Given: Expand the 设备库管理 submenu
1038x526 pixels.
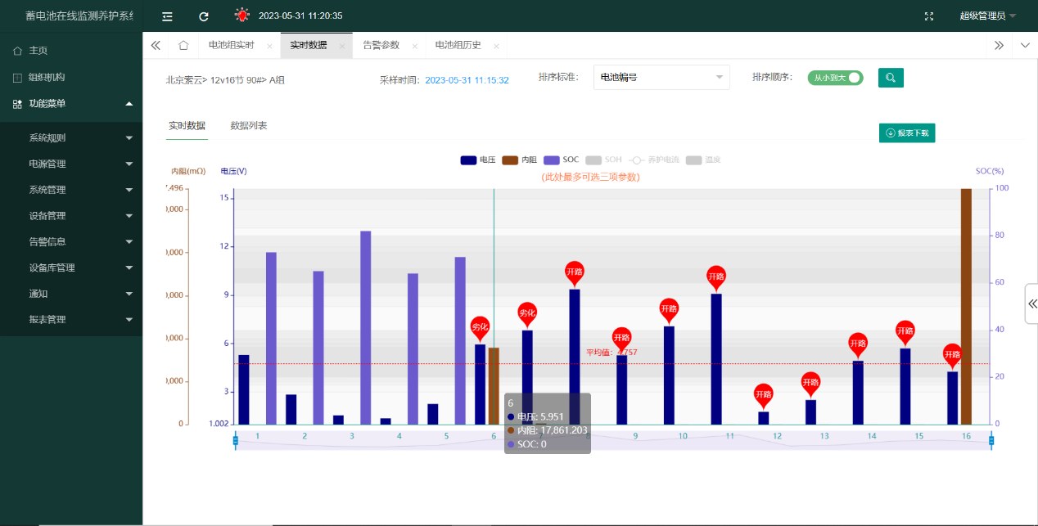Looking at the screenshot, I should (x=71, y=267).
